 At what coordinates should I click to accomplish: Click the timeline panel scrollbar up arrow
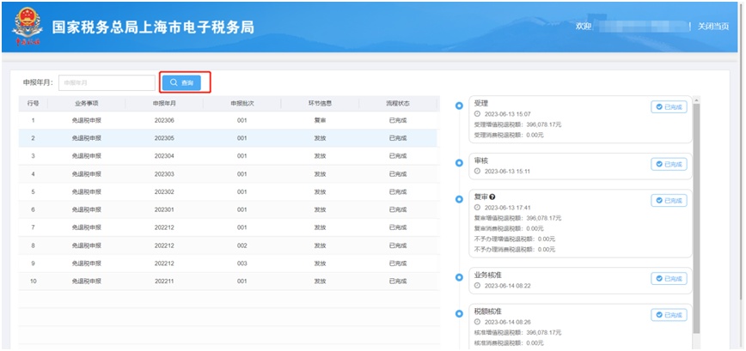point(696,100)
